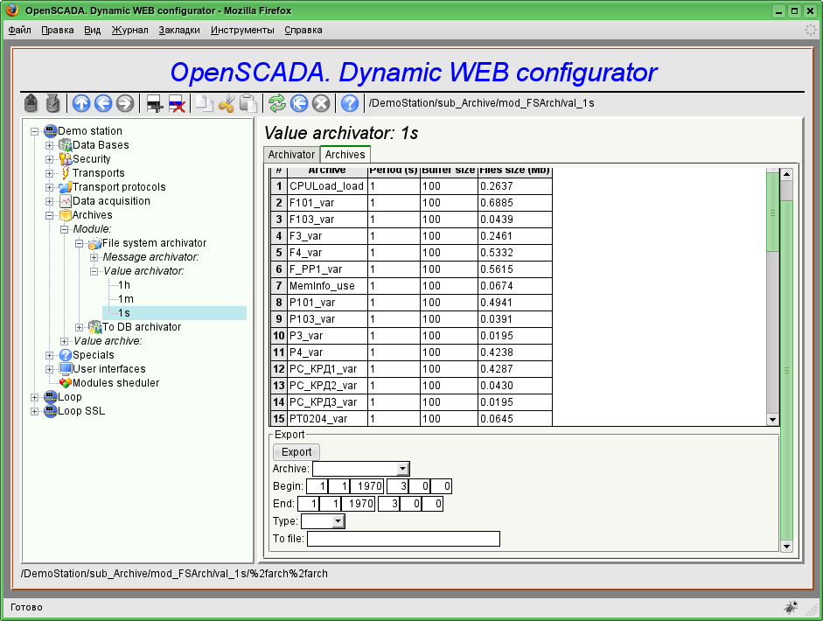Click the Archives icon in tree
This screenshot has width=823, height=621.
pos(65,214)
